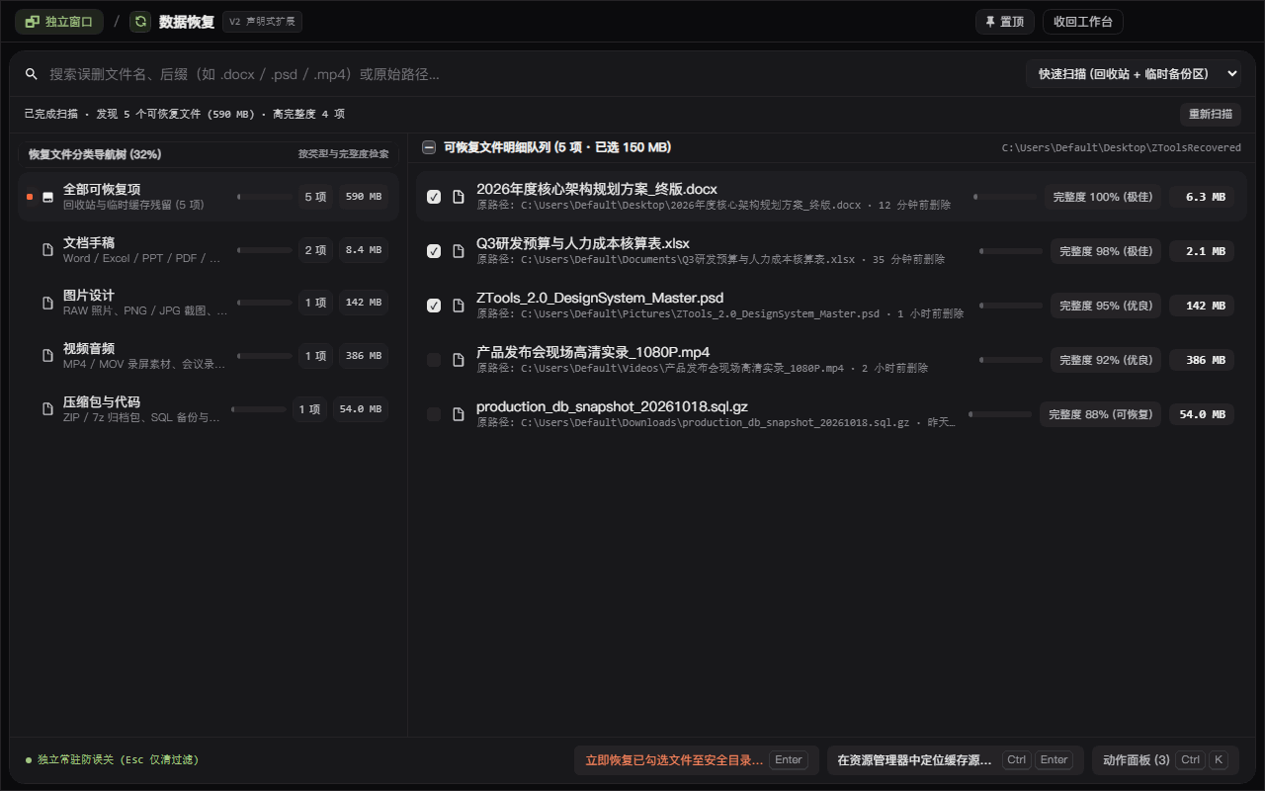
Task: Click the 收回工作台 button
Action: pos(1083,22)
